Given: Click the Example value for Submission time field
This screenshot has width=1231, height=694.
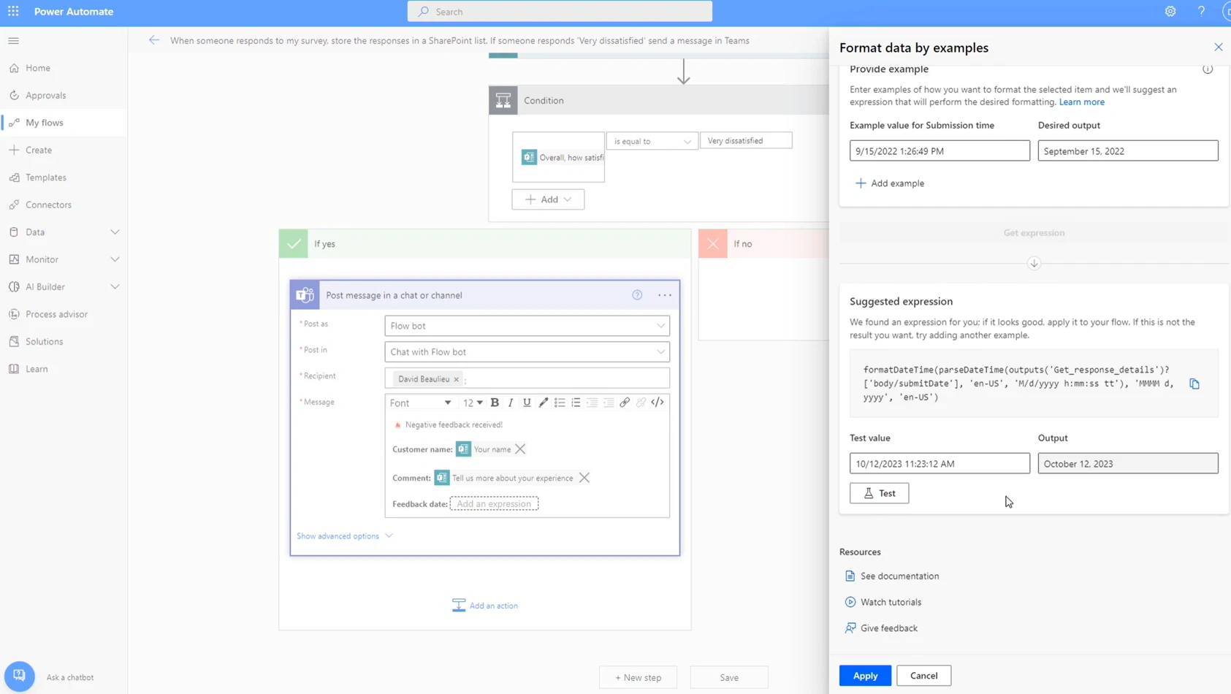Looking at the screenshot, I should 940,151.
